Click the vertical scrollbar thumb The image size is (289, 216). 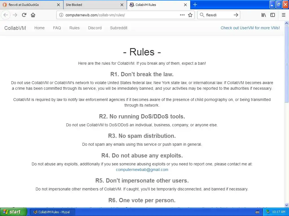tap(286, 64)
